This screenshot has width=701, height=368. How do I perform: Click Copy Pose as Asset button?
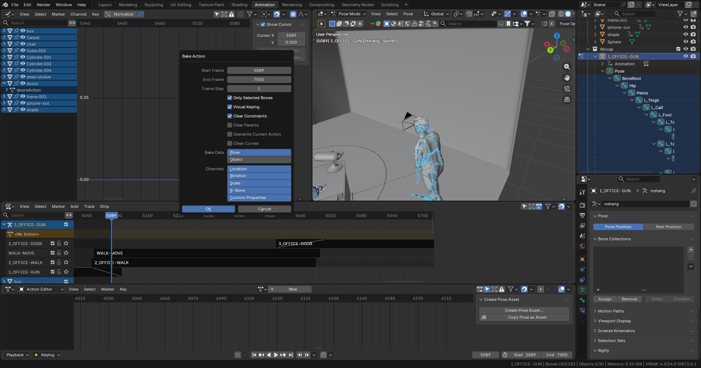[524, 317]
